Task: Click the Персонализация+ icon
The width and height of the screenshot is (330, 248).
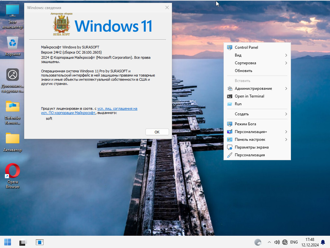Action: point(230,132)
